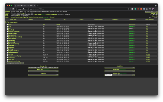
Task: Submit Read file with its >> button
Action: pyautogui.click(x=133, y=68)
